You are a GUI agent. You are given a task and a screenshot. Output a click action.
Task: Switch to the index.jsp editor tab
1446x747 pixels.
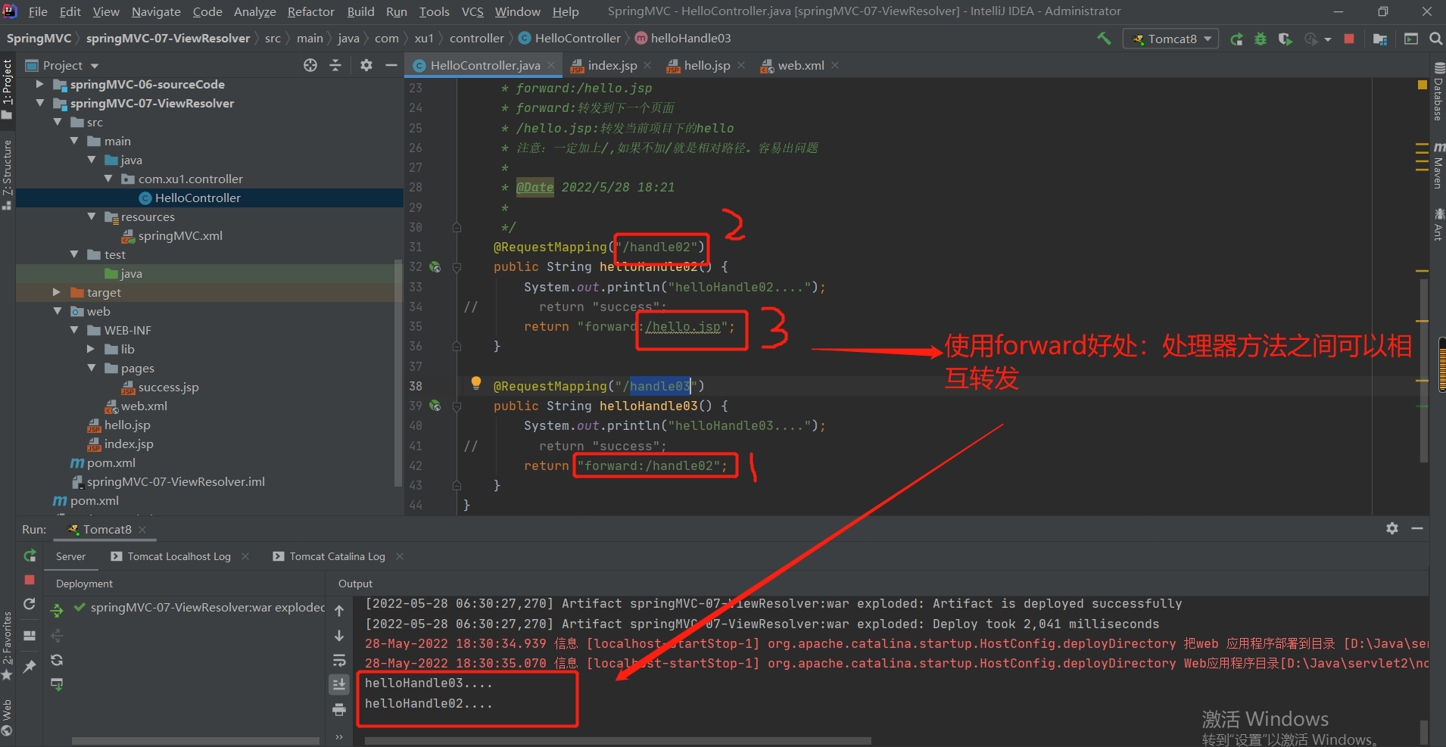(x=612, y=66)
